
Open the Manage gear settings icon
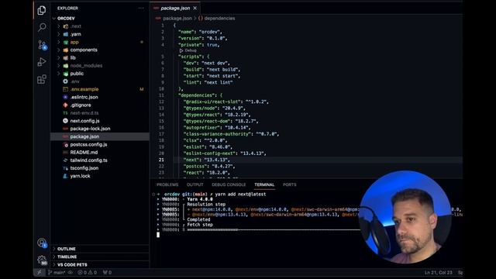[42, 260]
